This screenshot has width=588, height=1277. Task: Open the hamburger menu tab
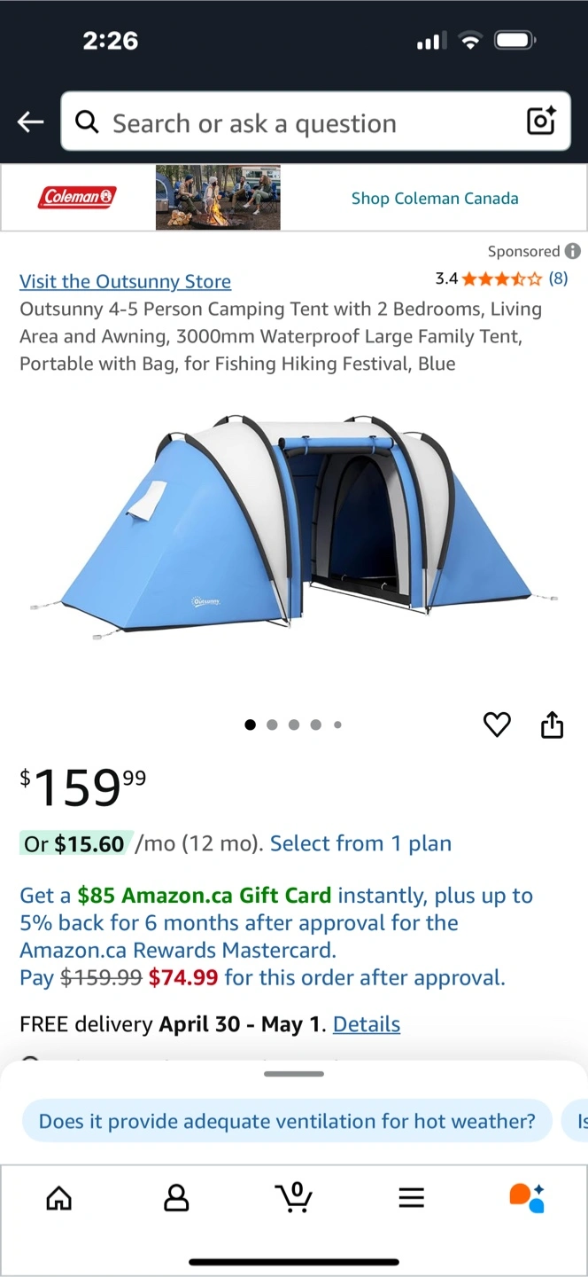tap(411, 1198)
